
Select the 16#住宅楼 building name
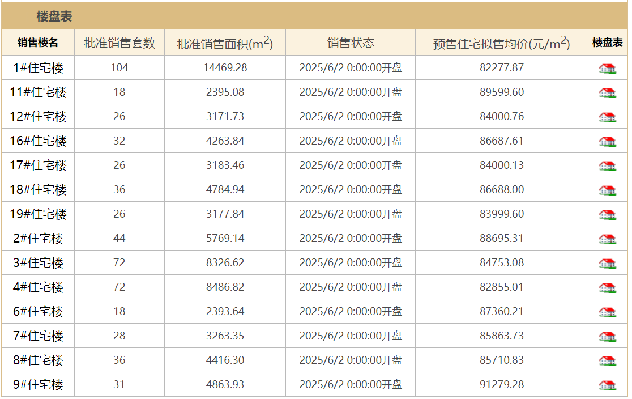click(38, 141)
